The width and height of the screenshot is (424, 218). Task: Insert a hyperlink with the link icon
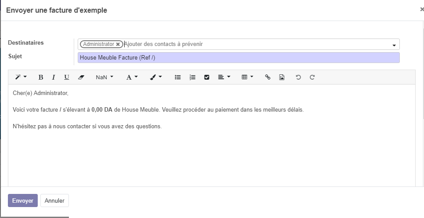tap(268, 77)
